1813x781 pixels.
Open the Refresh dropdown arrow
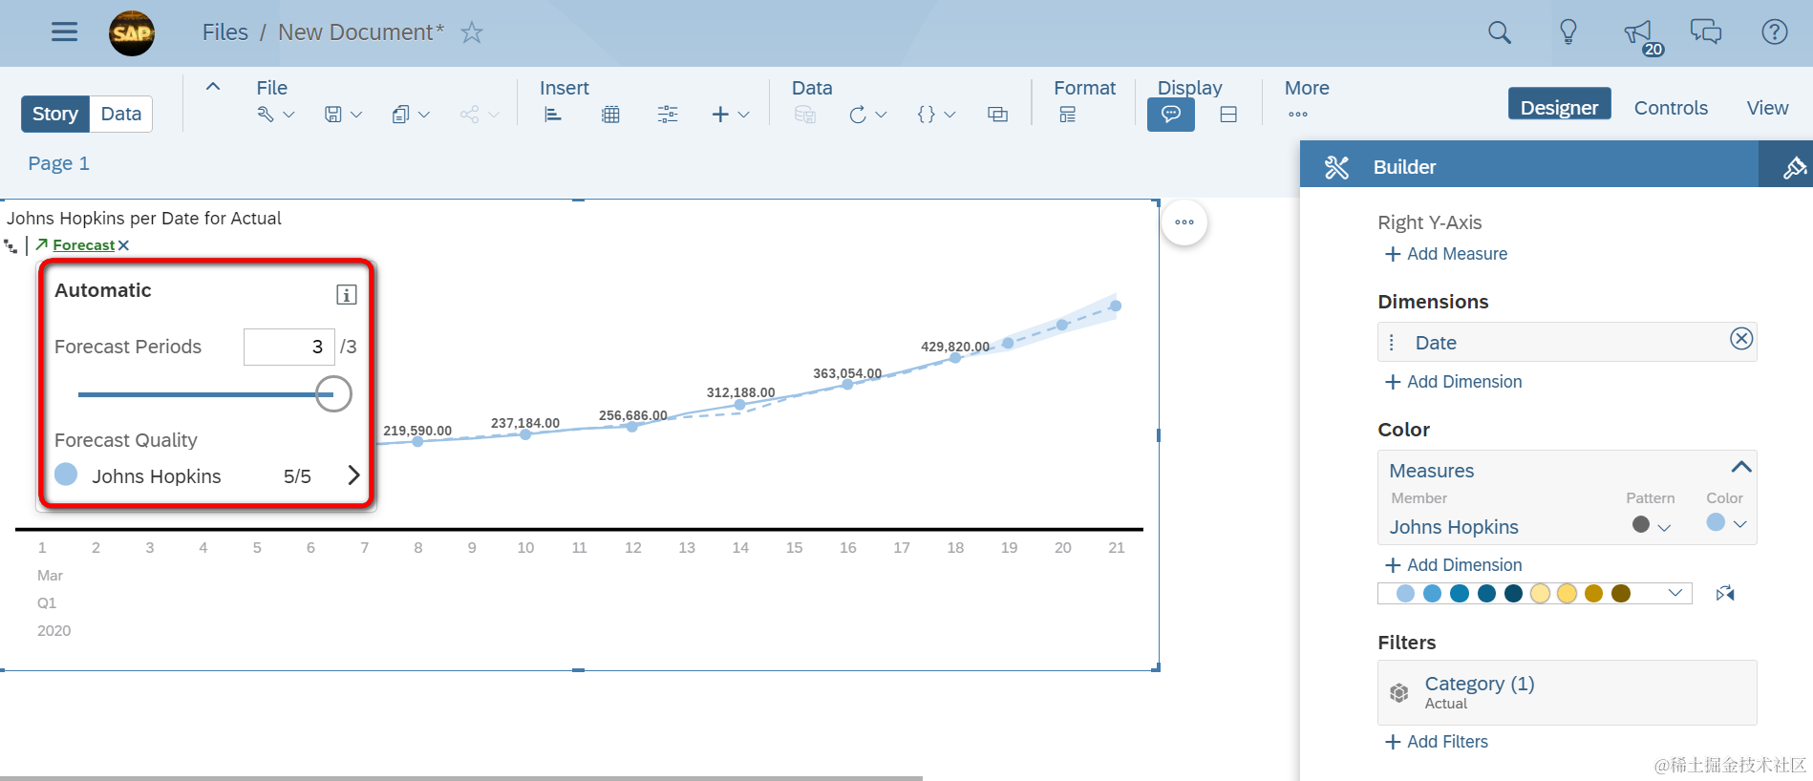(x=881, y=115)
